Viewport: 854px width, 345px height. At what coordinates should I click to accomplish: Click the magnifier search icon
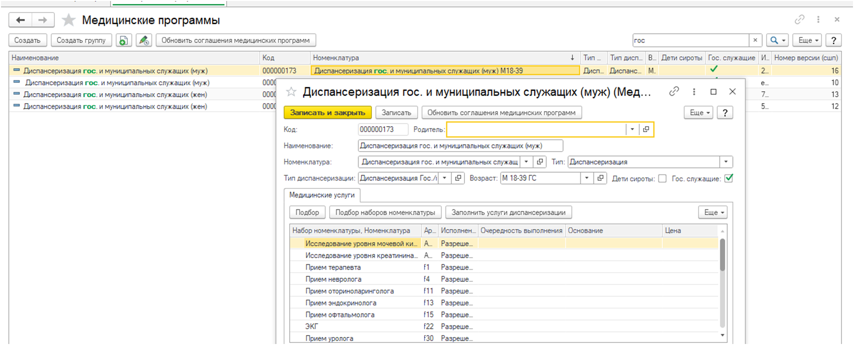[x=774, y=40]
